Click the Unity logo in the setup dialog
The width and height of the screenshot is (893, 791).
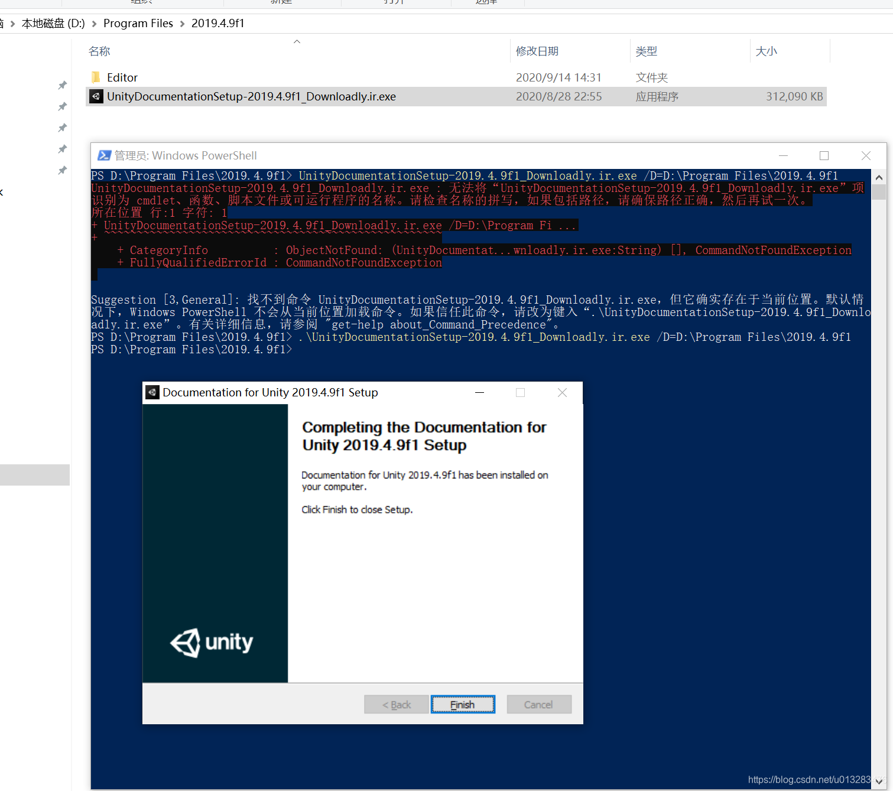(212, 643)
